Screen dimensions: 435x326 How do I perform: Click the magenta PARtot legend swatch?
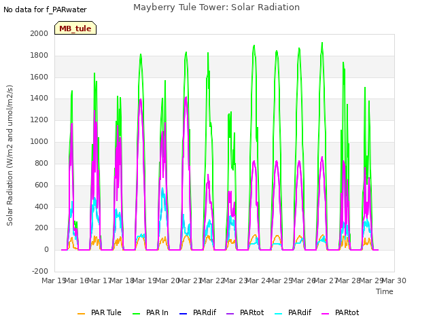(x=325, y=314)
